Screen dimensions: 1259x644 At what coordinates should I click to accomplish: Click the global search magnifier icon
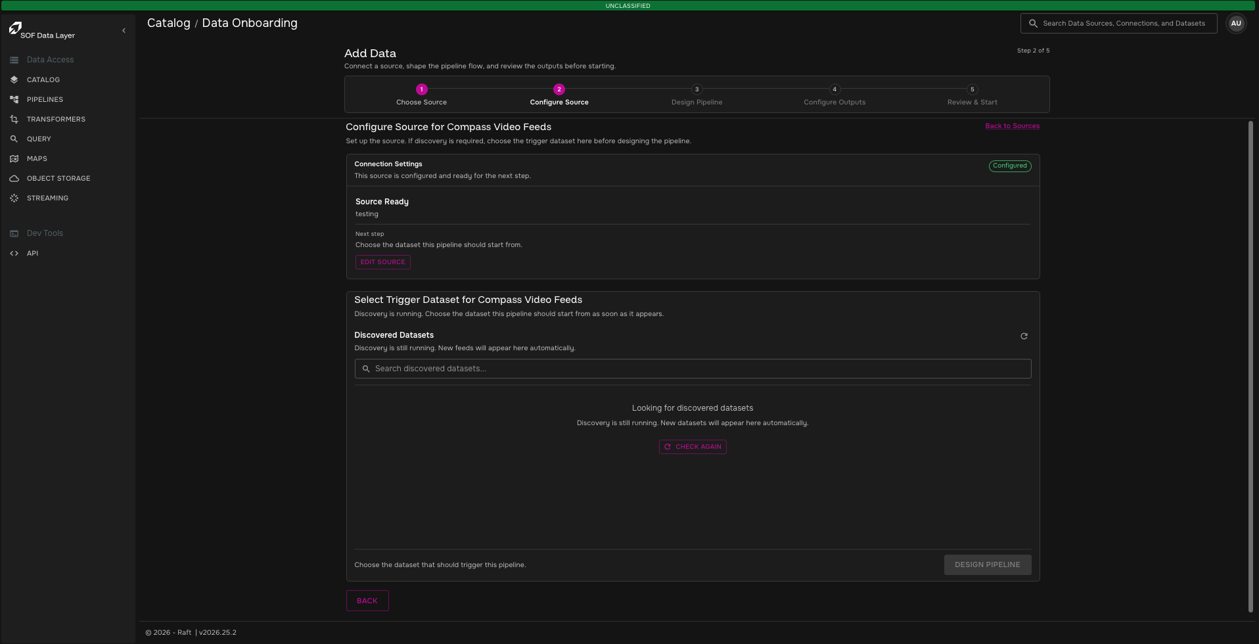click(x=1033, y=23)
